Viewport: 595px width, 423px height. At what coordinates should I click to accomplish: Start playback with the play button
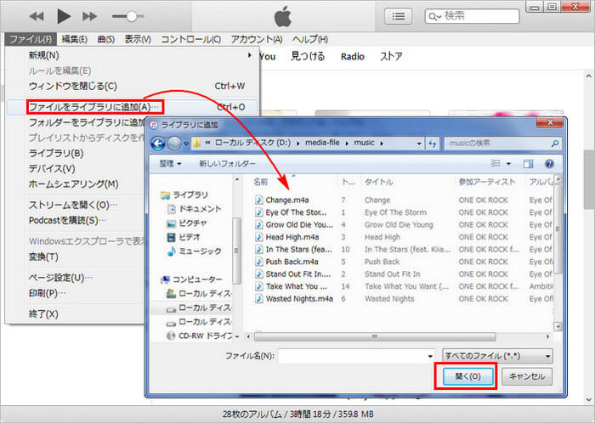[64, 16]
